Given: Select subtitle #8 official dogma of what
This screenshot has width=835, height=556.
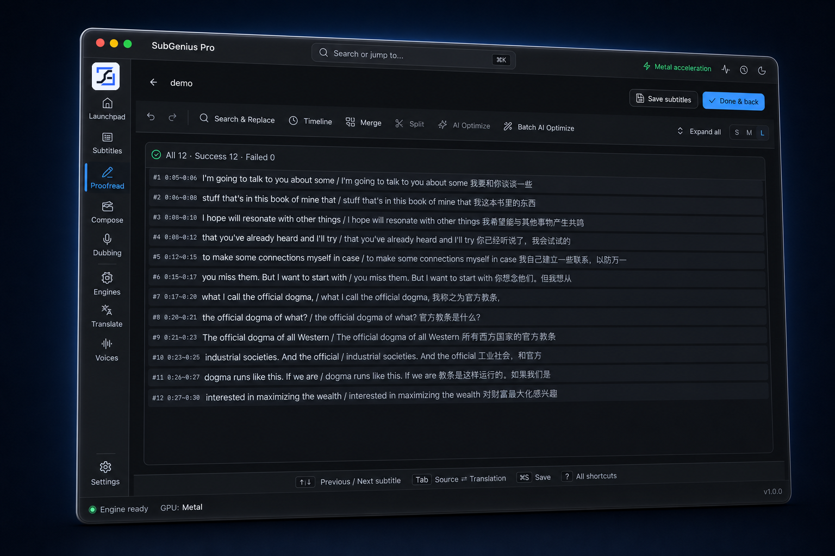Looking at the screenshot, I should (458, 317).
